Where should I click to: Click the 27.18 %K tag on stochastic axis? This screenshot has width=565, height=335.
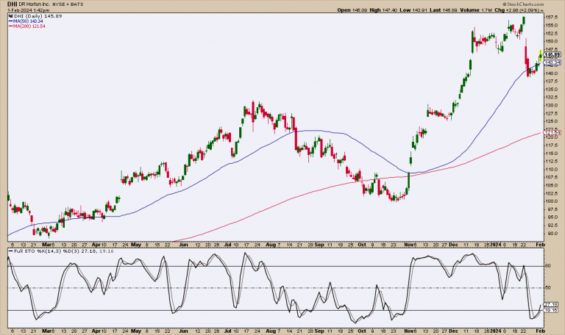point(551,304)
